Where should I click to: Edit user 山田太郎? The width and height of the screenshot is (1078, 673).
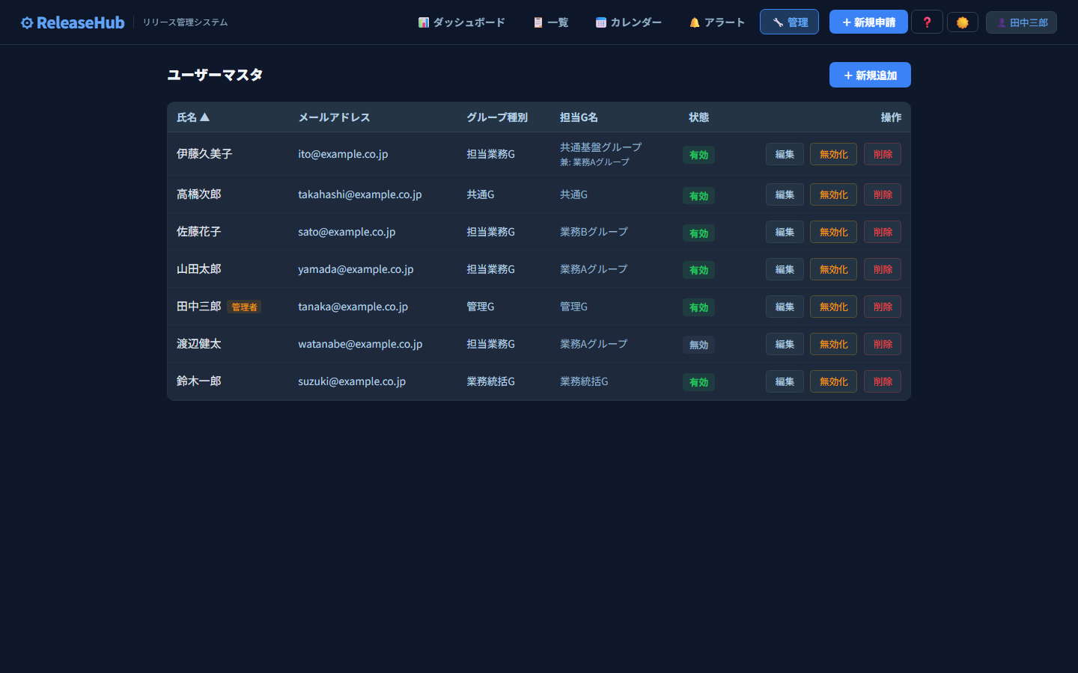[785, 269]
